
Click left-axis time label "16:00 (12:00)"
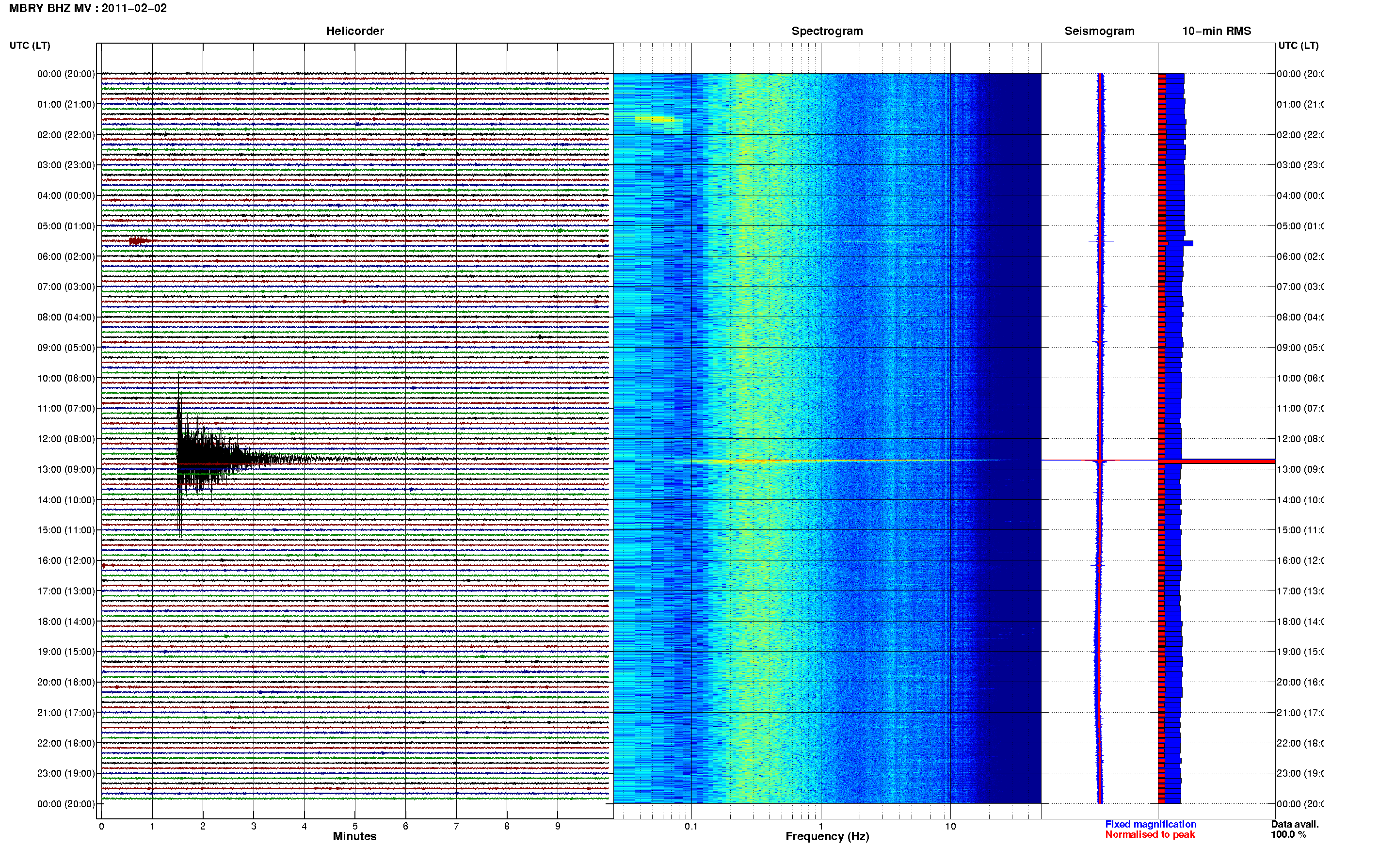(x=66, y=560)
